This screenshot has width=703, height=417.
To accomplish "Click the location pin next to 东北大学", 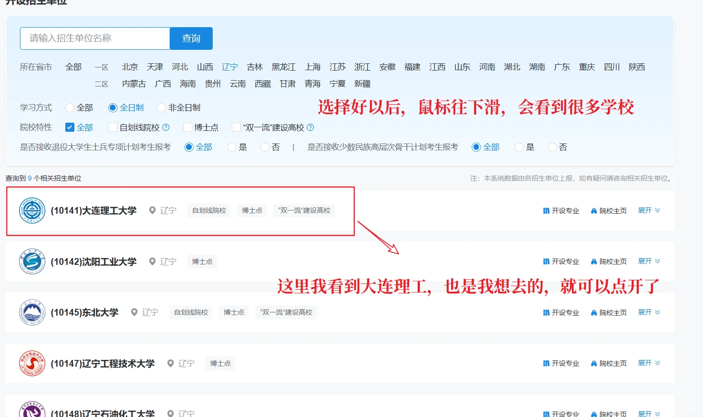I will [x=134, y=312].
